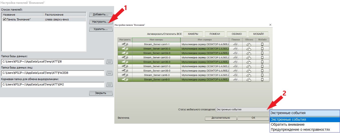Open configure icon for Stream_Server cam36-0
Viewport: 340px width, 133px height.
pyautogui.click(x=125, y=62)
